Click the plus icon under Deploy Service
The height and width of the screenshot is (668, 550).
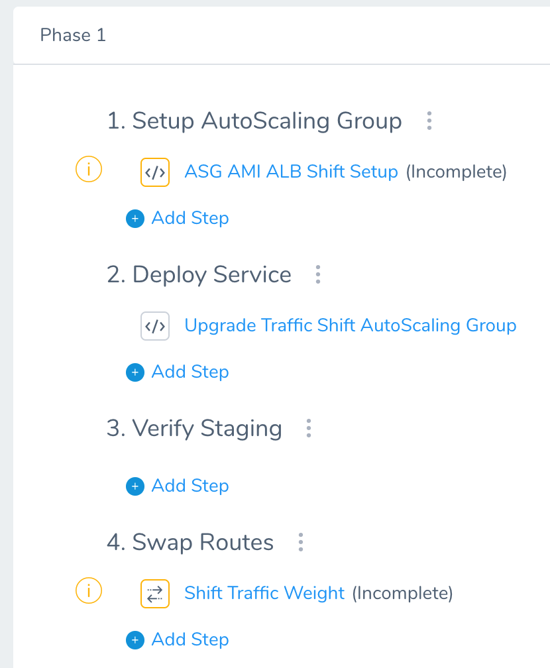click(x=135, y=372)
